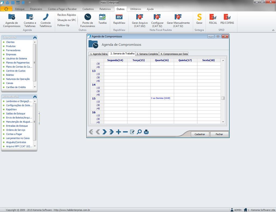Switch to the Financeiro ribbon tab
276x212 pixels.
click(x=36, y=9)
